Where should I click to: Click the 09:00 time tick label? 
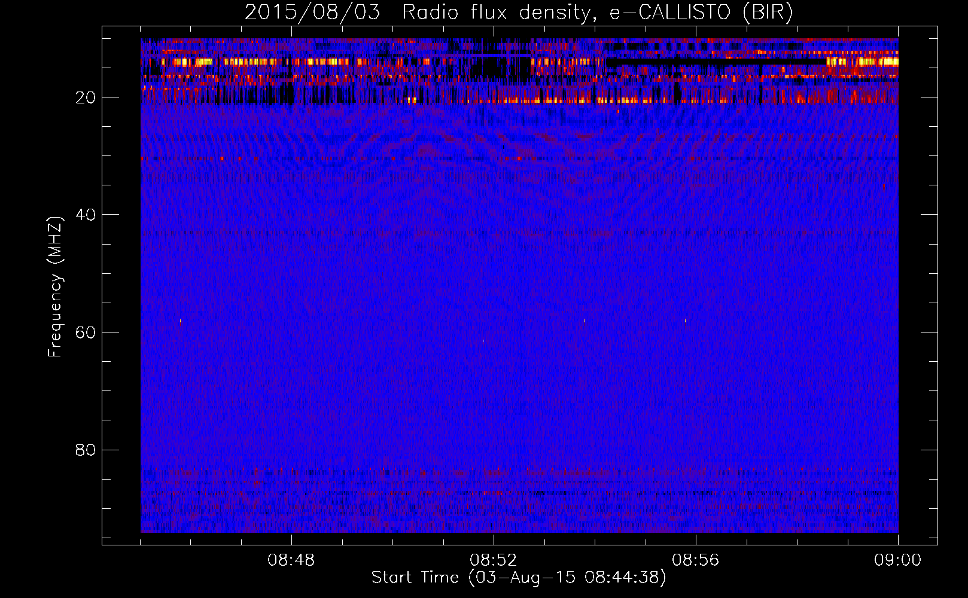[x=898, y=560]
